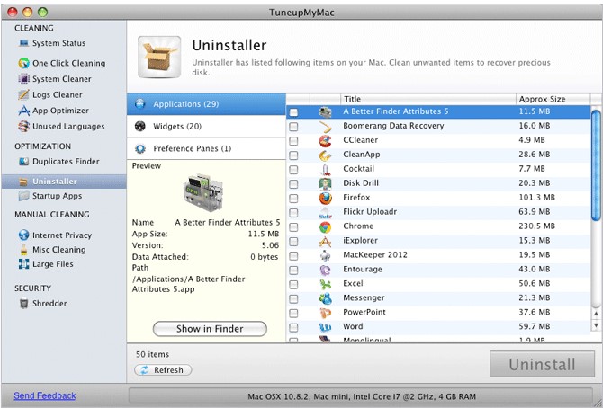
Task: Open Misc Cleaning brush icon
Action: pyautogui.click(x=23, y=250)
